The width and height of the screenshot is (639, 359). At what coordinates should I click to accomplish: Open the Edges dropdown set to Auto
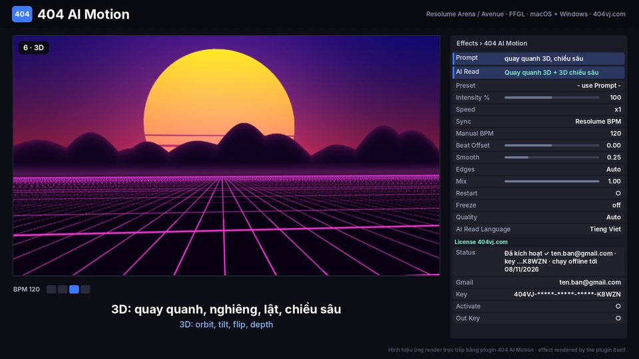[x=613, y=170]
